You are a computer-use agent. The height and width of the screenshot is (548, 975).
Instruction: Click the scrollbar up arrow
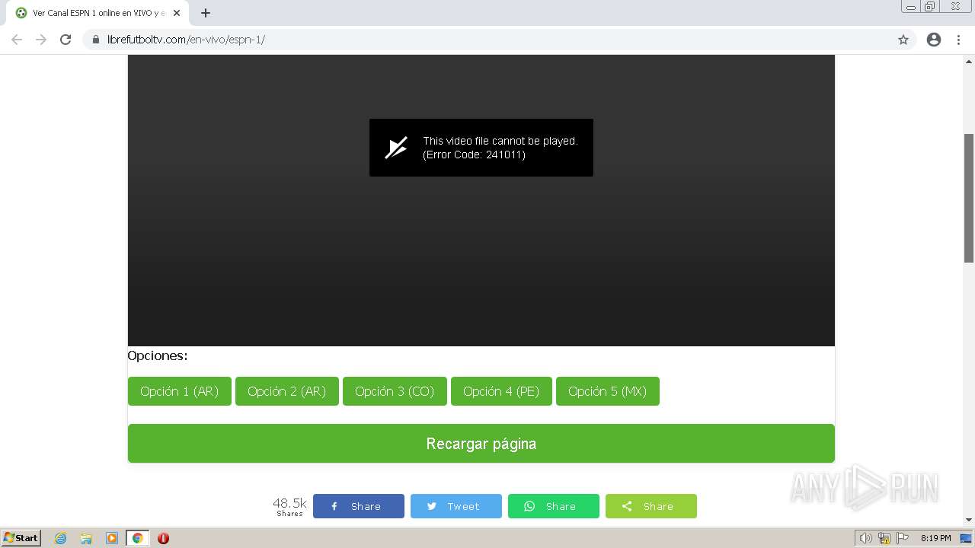[969, 60]
